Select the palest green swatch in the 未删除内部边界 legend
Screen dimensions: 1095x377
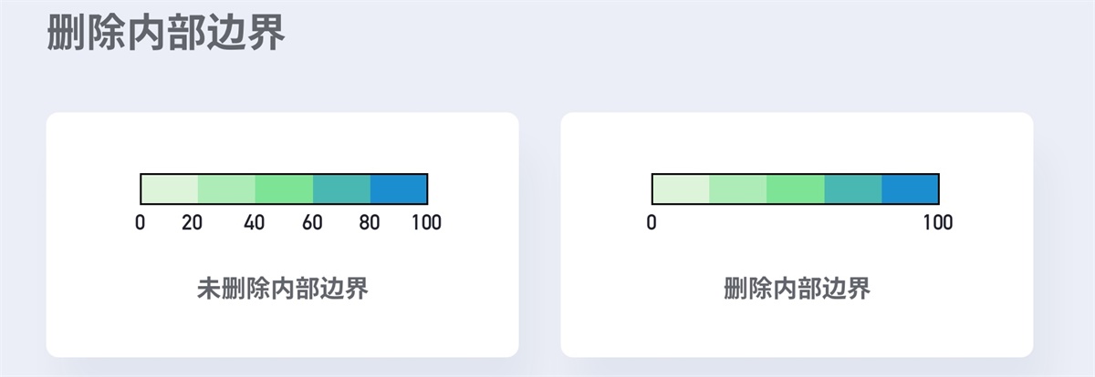pos(170,188)
